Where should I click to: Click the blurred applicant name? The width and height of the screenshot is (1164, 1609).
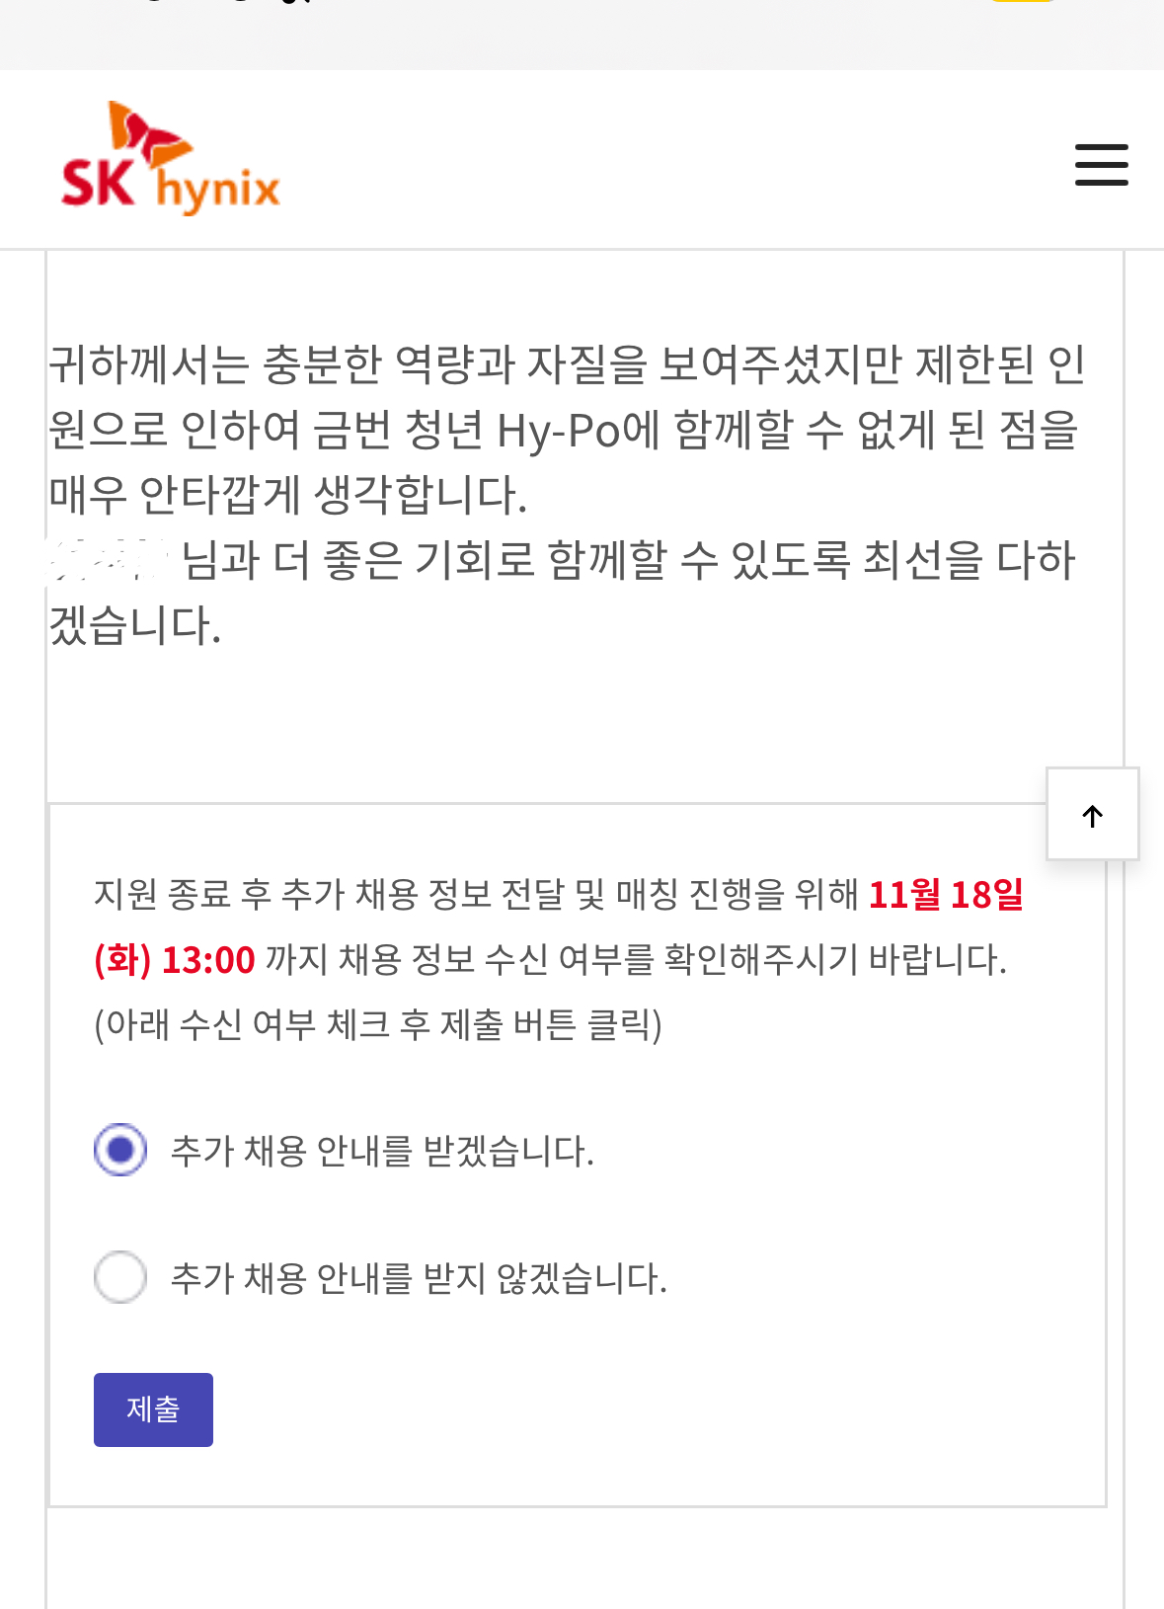click(109, 560)
